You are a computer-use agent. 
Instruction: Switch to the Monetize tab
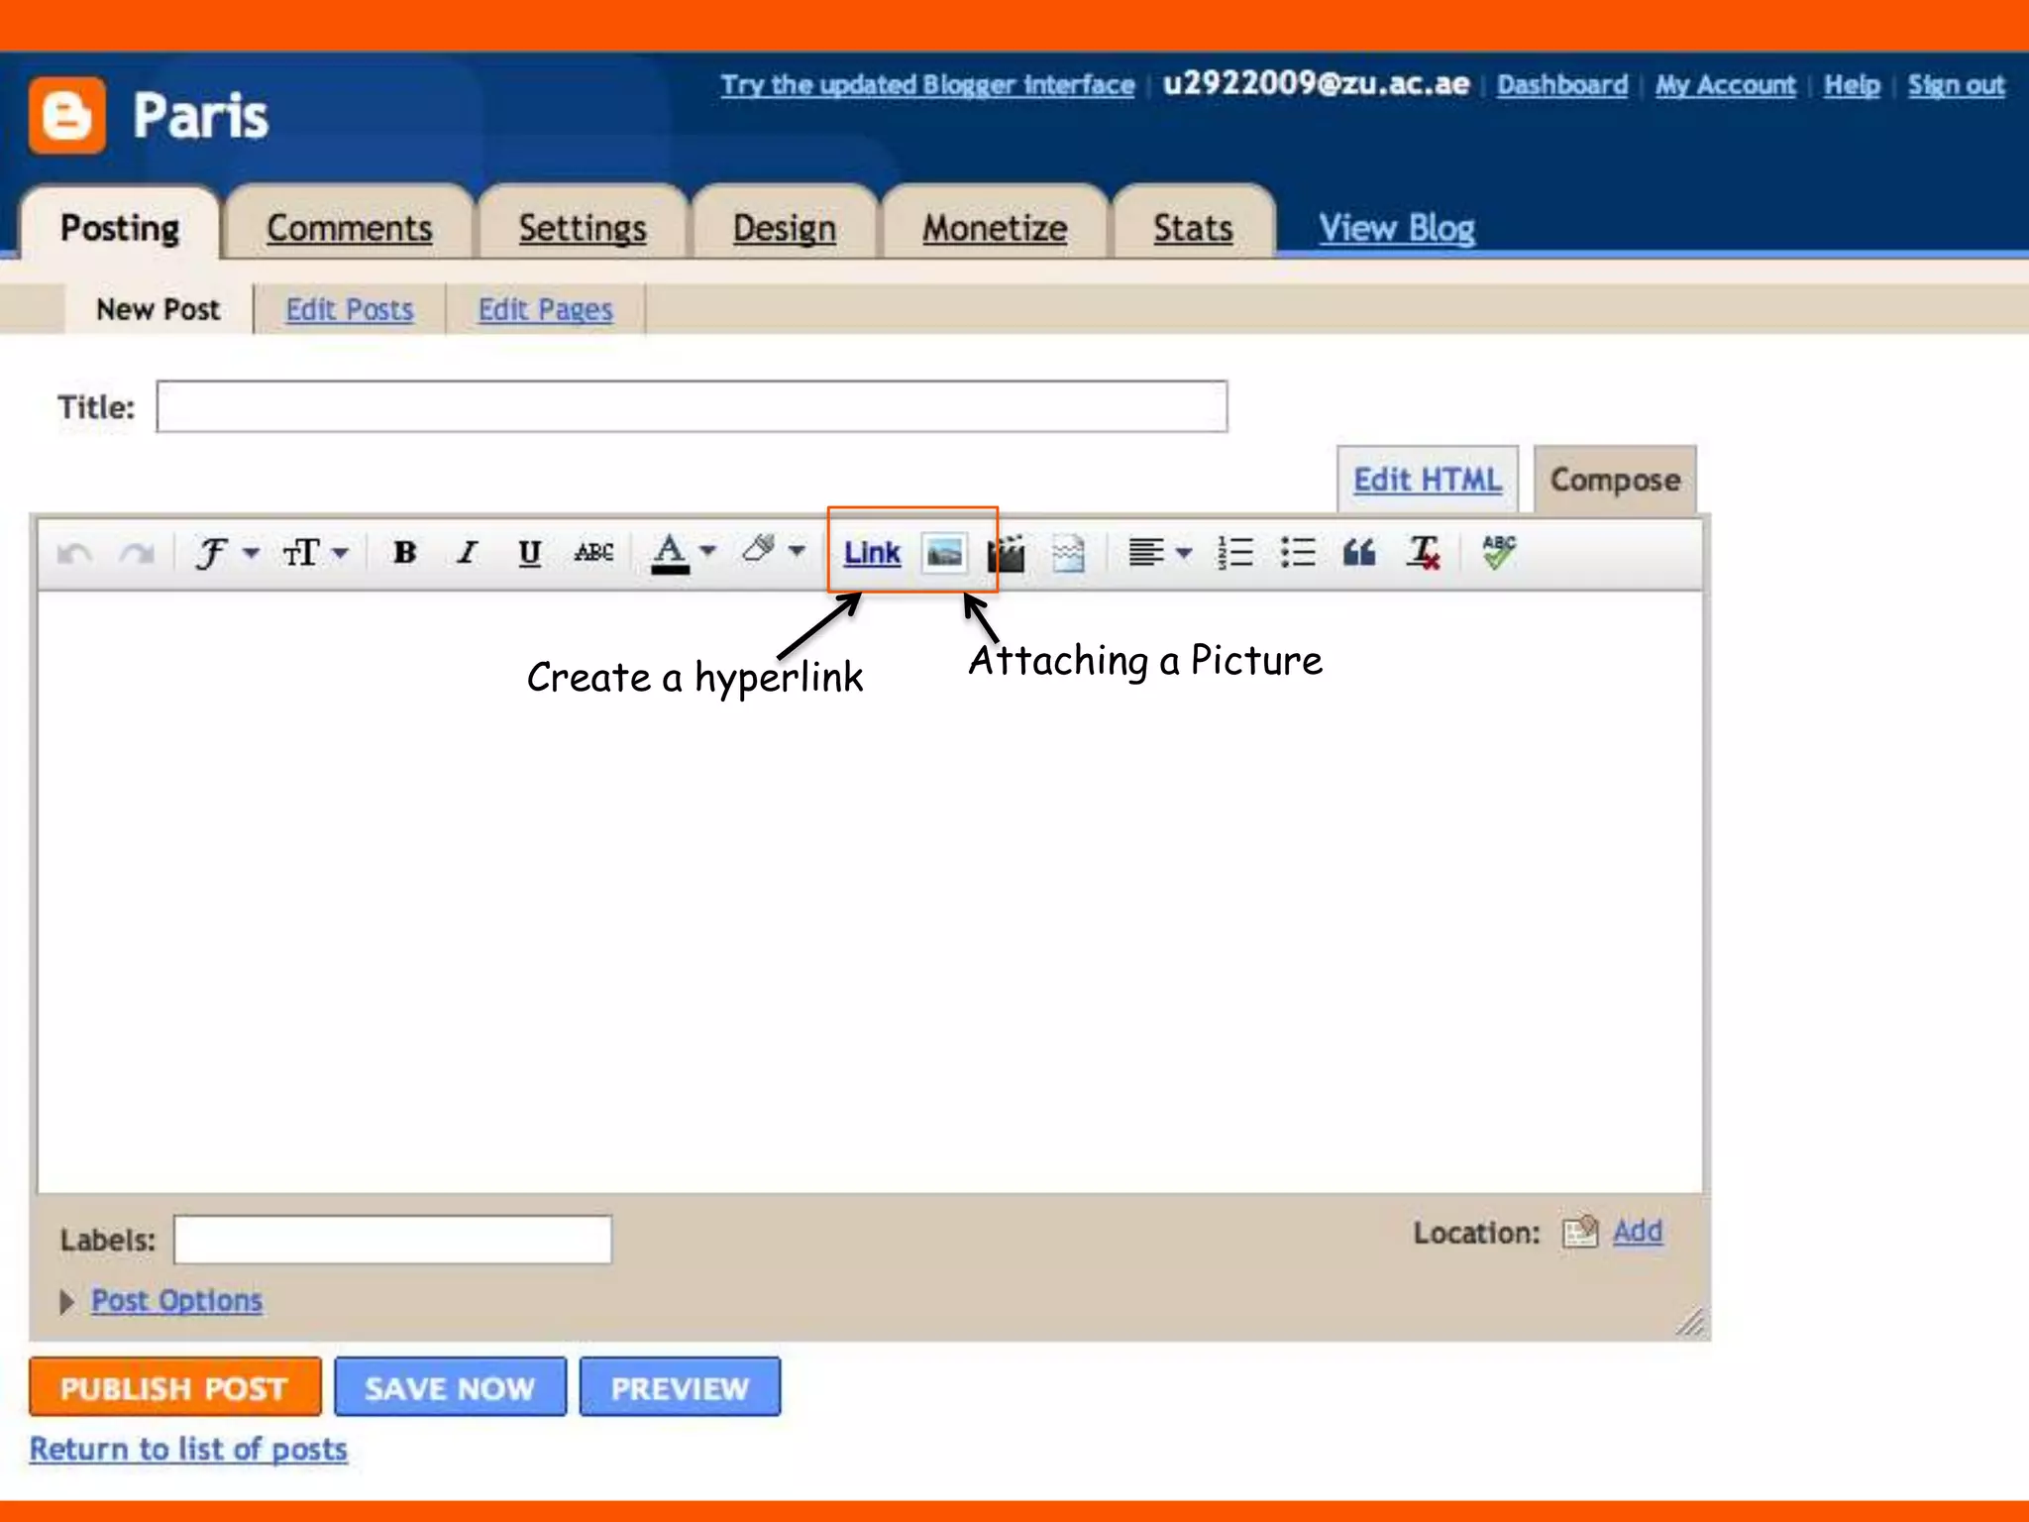(x=995, y=227)
